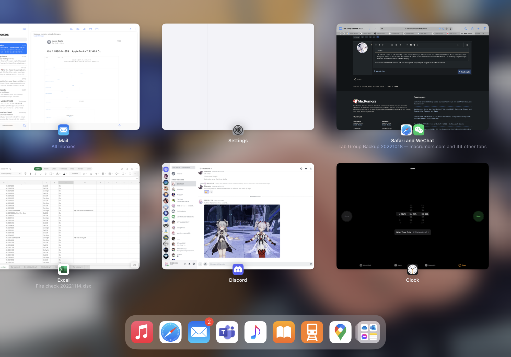Launch Microsoft Teams from the dock
Image resolution: width=511 pixels, height=357 pixels.
227,332
